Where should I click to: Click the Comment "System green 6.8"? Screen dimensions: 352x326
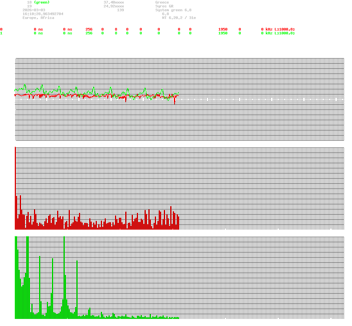click(174, 10)
